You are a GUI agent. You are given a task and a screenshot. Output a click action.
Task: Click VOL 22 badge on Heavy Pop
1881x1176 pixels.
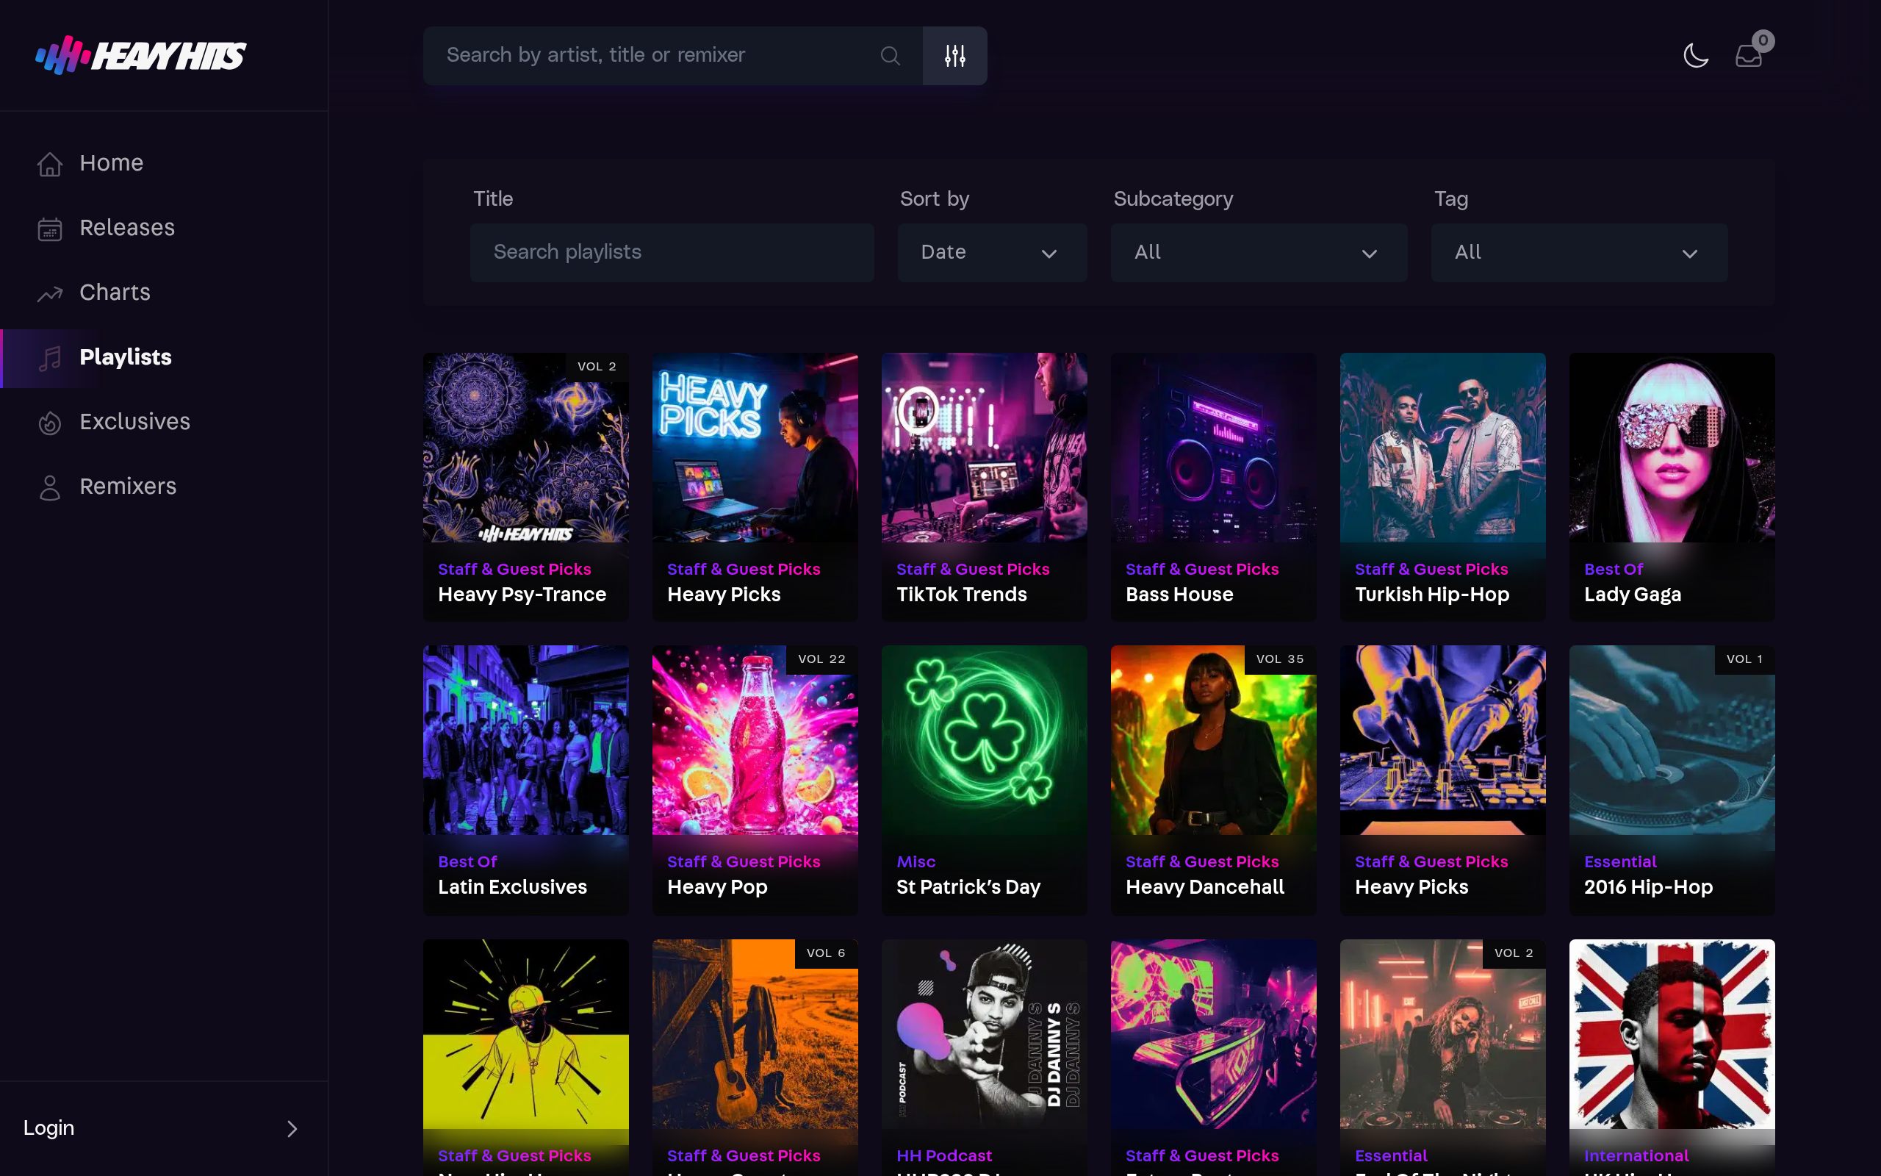[821, 659]
